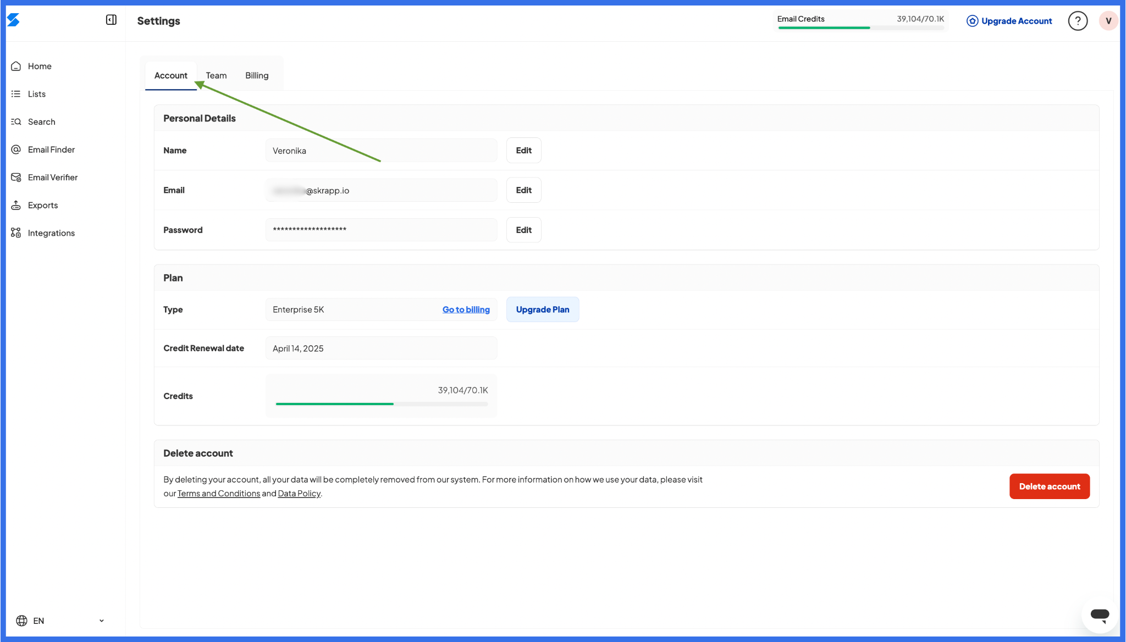Open Email Finder in the sidebar
The image size is (1126, 642).
point(51,150)
